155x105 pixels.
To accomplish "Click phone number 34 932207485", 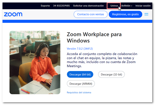I will coord(61,6).
